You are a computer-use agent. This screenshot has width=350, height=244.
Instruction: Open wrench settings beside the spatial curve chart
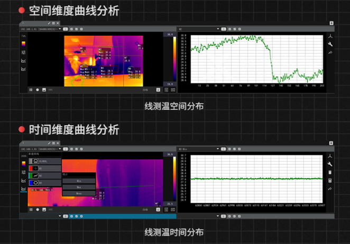[x=330, y=44]
